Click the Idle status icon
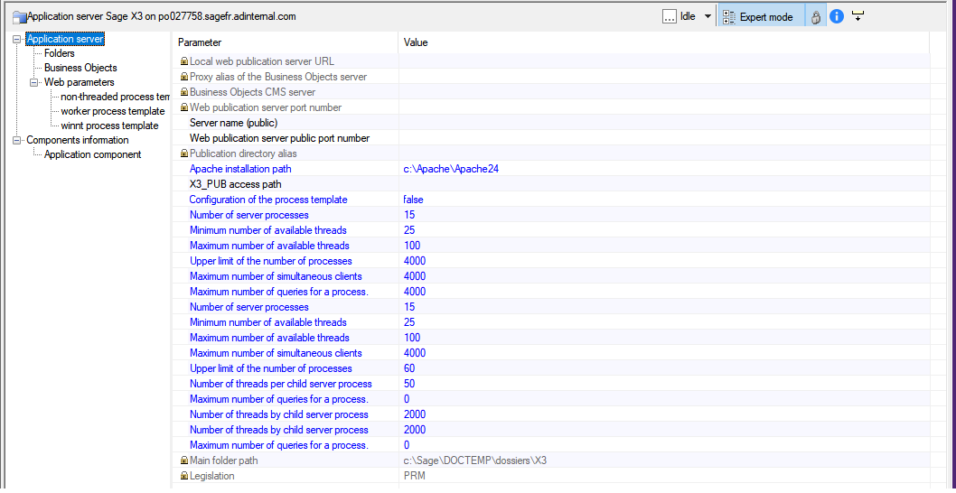 click(x=669, y=16)
